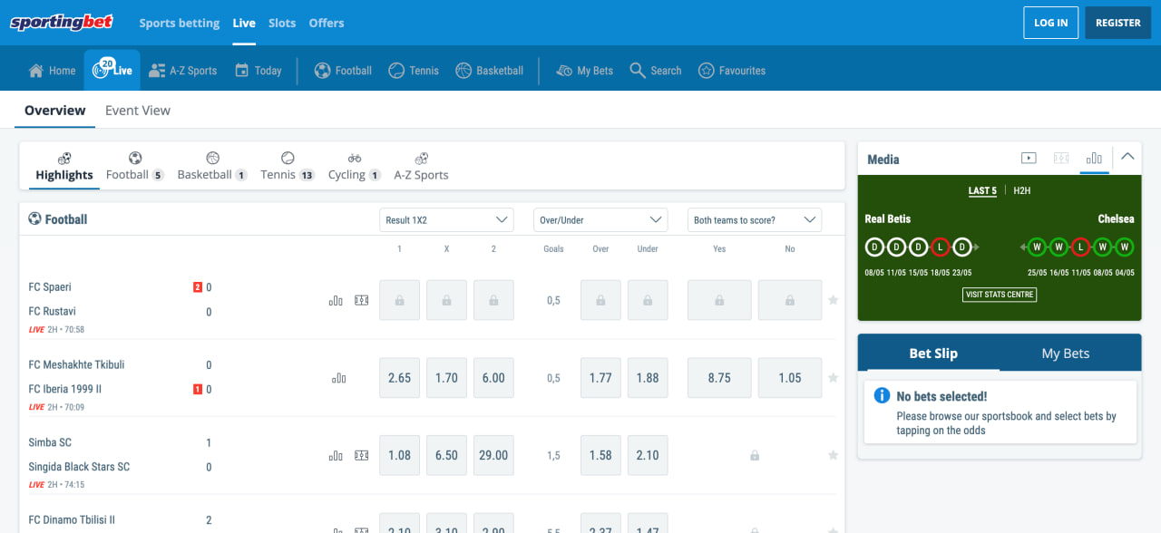Viewport: 1161px width, 533px height.
Task: Open Offers in header menu
Action: 327,23
